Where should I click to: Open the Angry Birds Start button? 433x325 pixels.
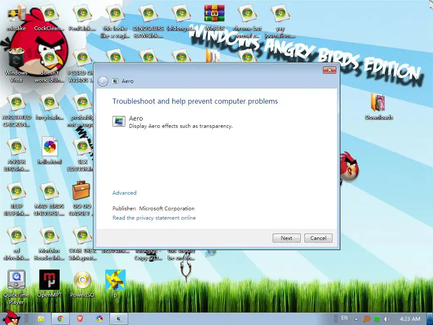(11, 318)
